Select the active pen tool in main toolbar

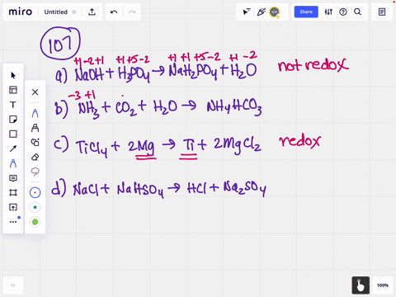click(x=13, y=163)
